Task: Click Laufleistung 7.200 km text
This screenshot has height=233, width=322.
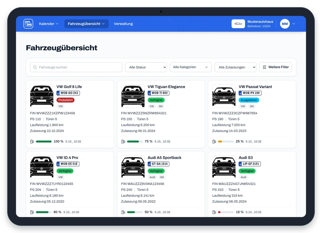Action: point(229,125)
